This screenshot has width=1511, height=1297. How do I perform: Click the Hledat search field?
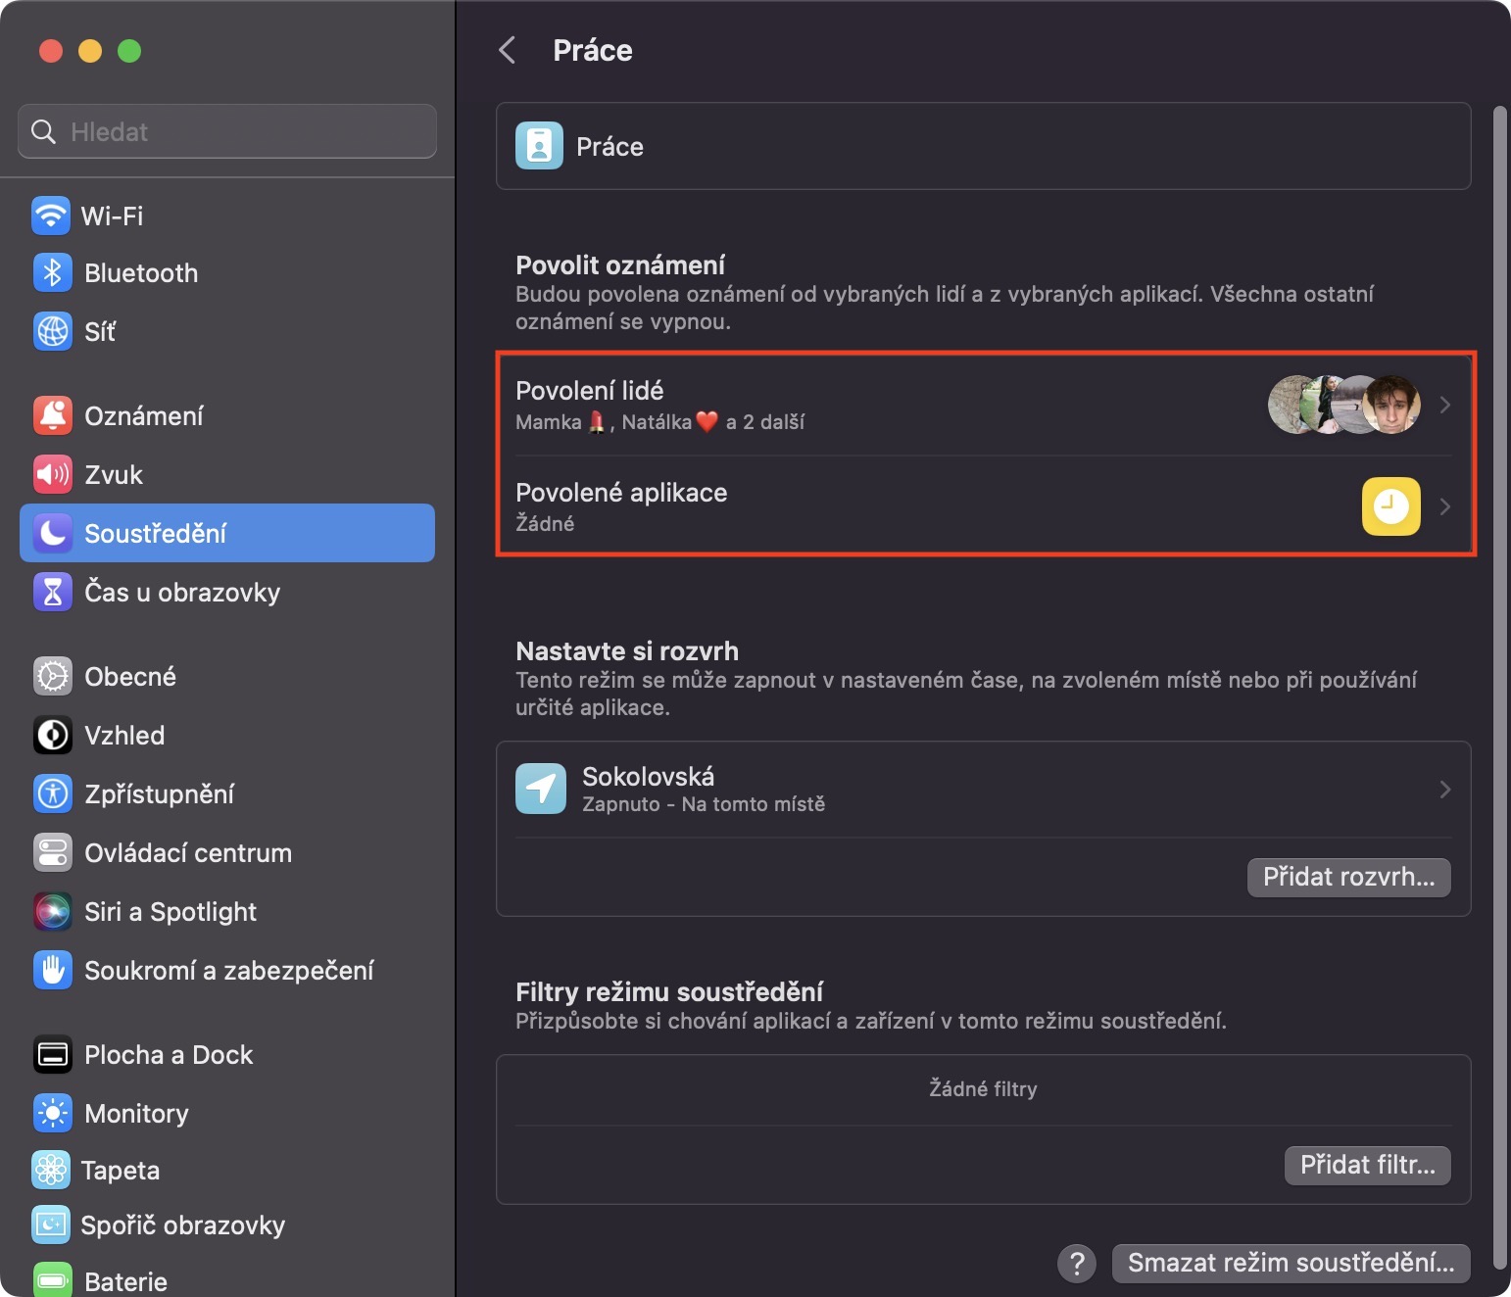pos(227,131)
